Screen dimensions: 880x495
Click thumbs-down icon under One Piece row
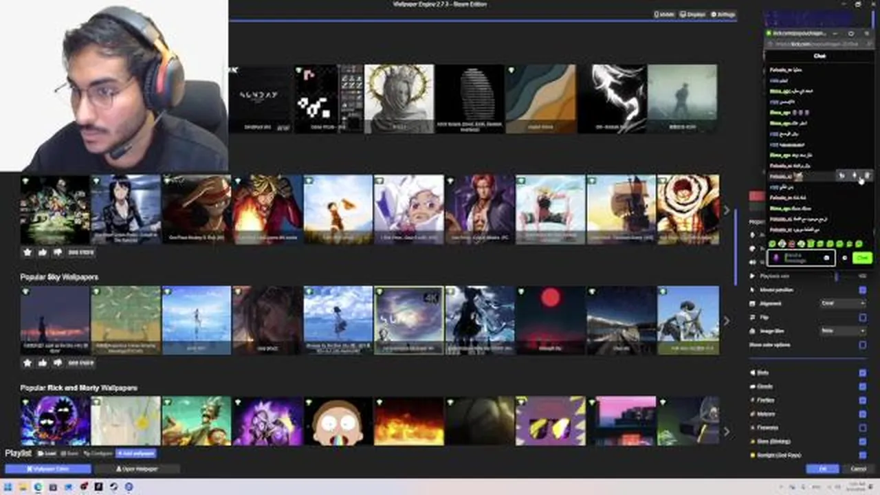58,252
